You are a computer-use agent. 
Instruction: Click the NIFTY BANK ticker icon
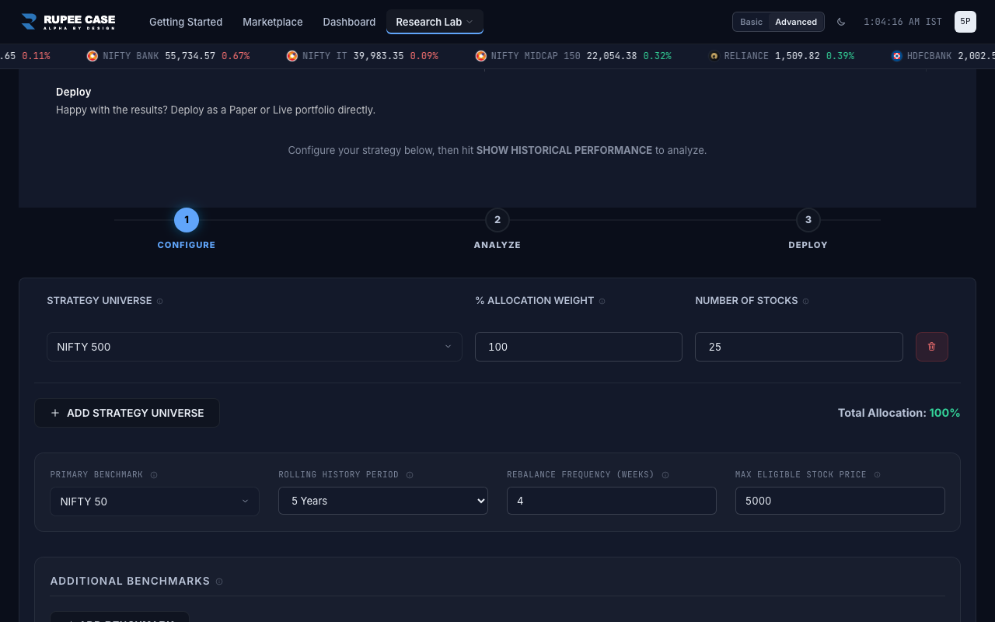tap(93, 56)
